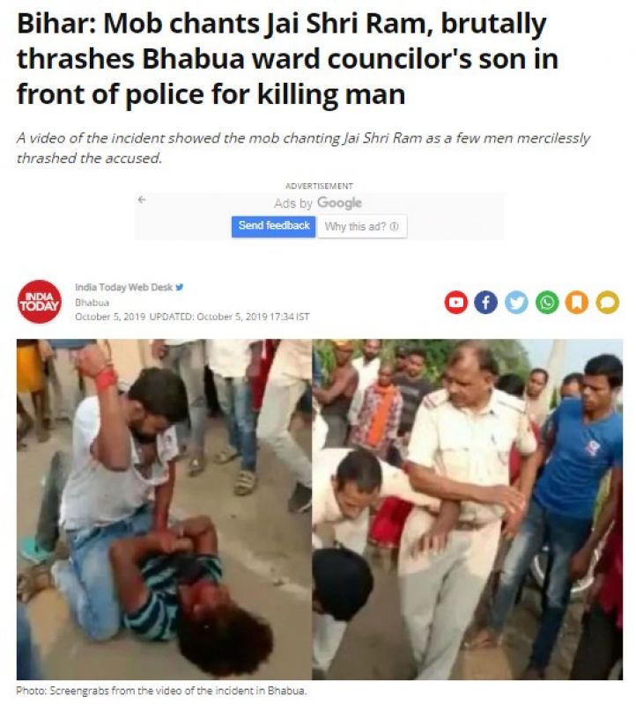
Task: Share article via Facebook icon
Action: pos(486,302)
